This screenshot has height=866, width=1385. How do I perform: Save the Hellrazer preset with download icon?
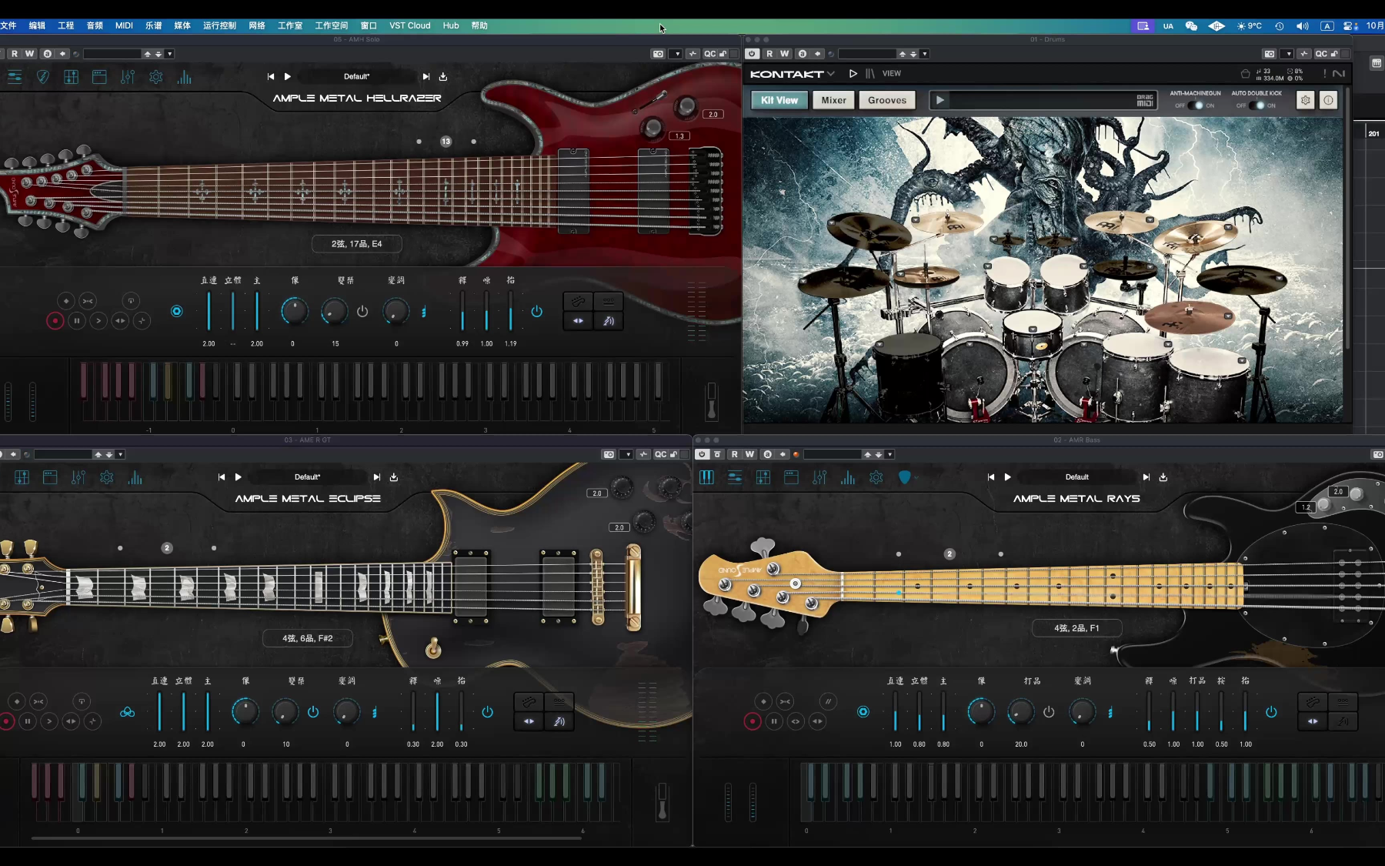click(x=443, y=77)
